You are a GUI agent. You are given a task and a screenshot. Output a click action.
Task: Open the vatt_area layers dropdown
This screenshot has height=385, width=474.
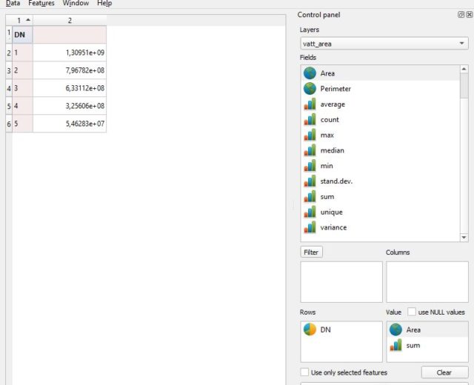coord(384,44)
